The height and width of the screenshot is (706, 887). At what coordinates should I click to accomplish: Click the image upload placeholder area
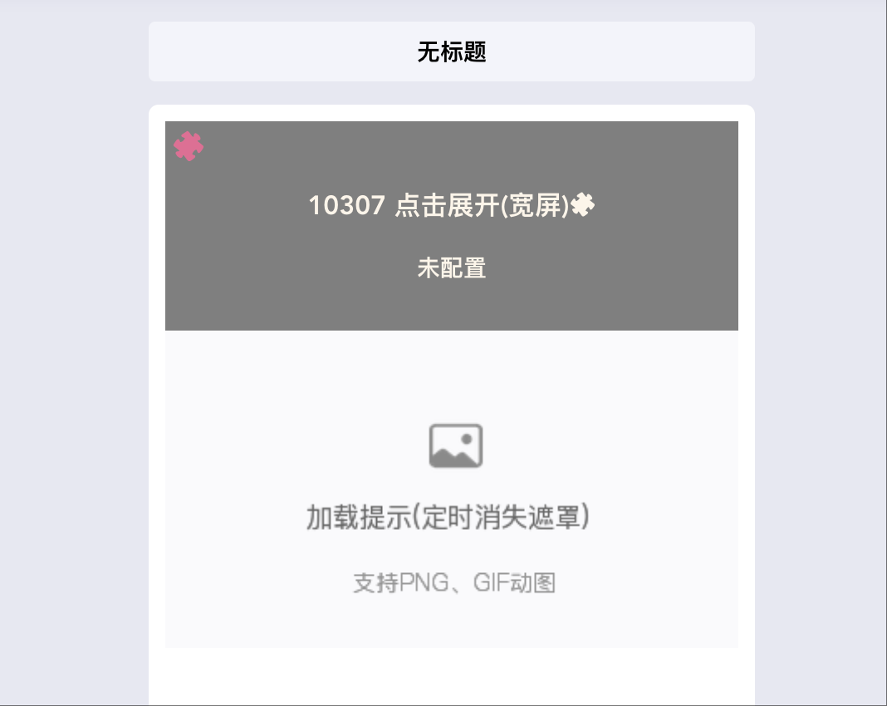452,489
